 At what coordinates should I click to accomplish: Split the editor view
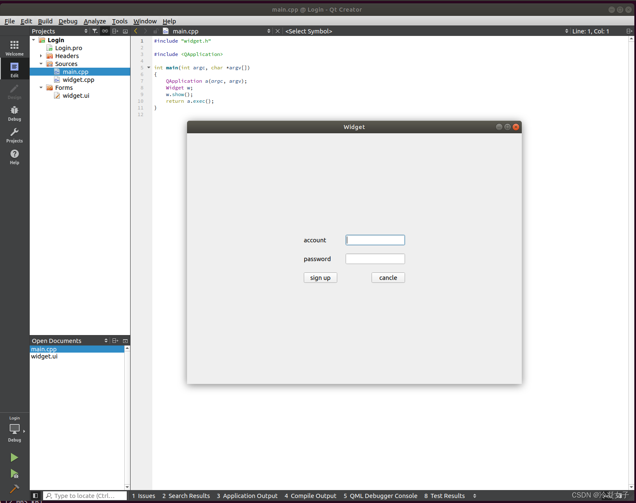coord(629,31)
